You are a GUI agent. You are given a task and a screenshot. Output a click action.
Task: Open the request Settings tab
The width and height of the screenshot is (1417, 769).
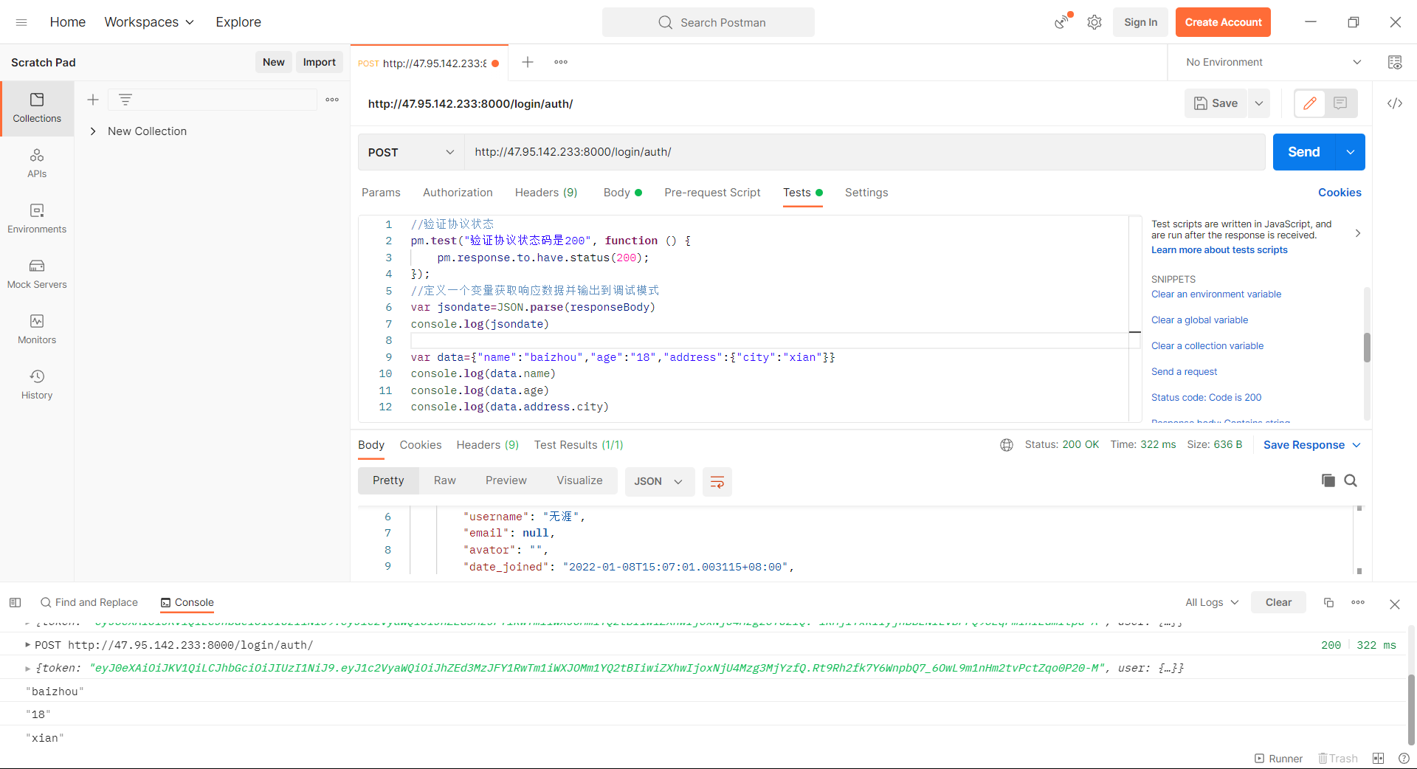coord(866,193)
